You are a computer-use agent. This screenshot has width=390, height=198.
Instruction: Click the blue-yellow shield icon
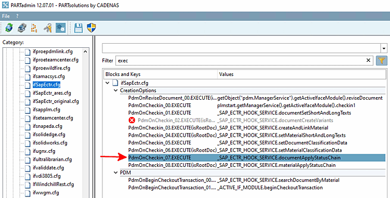[92, 28]
